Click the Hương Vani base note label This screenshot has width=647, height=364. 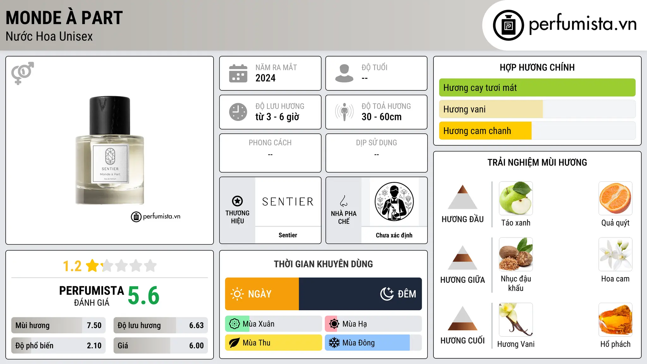[x=516, y=344]
